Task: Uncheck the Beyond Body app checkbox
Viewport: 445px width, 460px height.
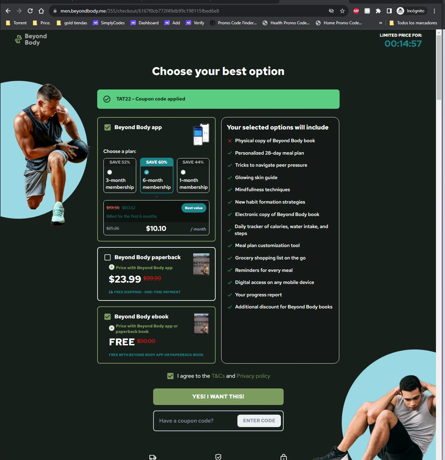Action: [x=107, y=127]
